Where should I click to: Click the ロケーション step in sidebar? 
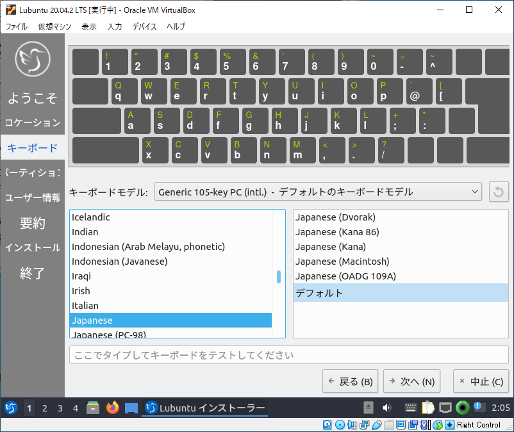33,122
